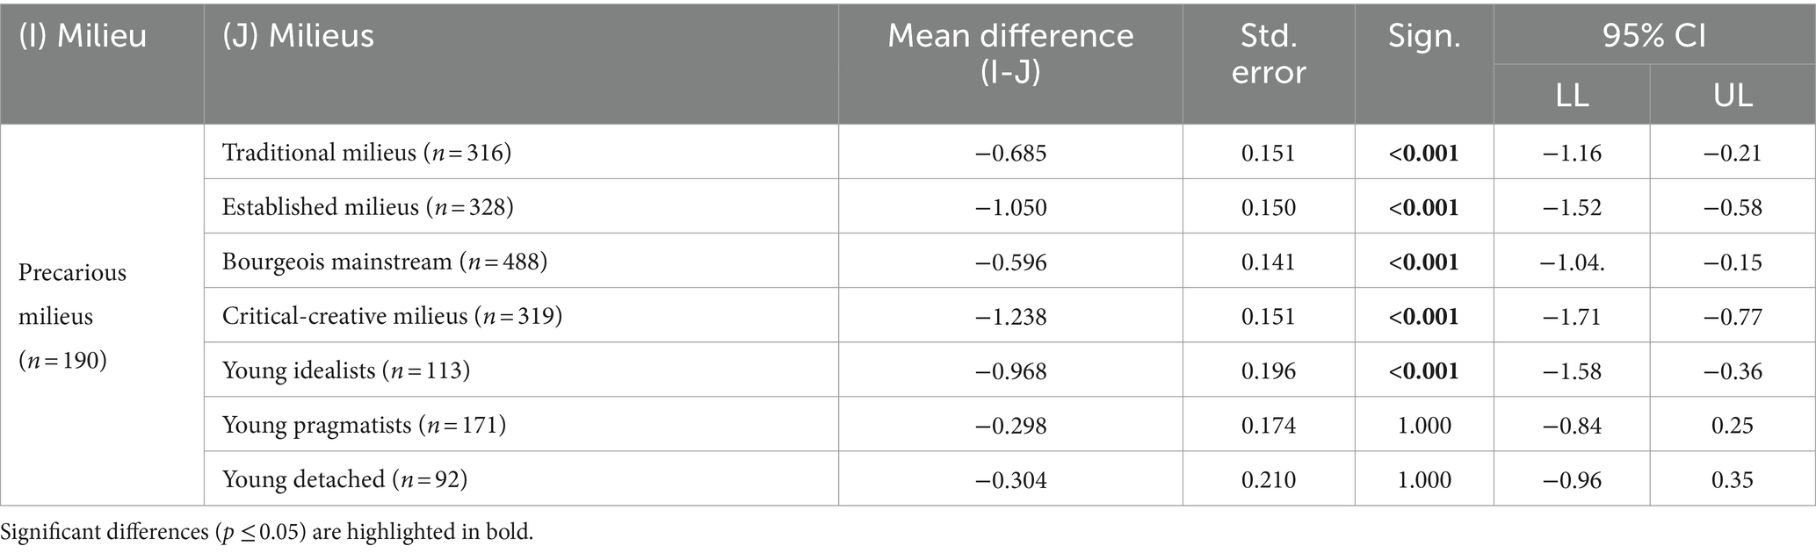1816x553 pixels.
Task: Click the "Mean difference (I-J)" header
Action: (1010, 54)
